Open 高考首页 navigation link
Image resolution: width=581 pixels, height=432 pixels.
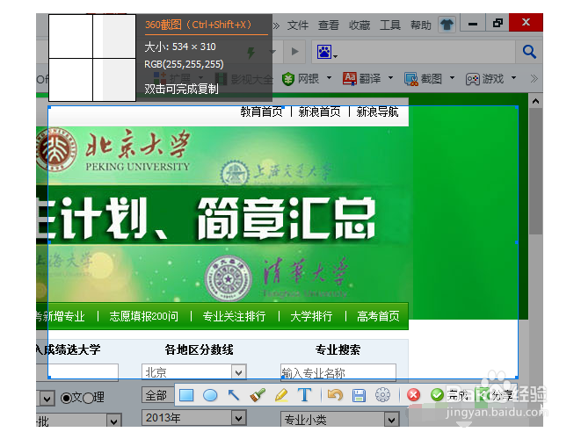[x=378, y=316]
